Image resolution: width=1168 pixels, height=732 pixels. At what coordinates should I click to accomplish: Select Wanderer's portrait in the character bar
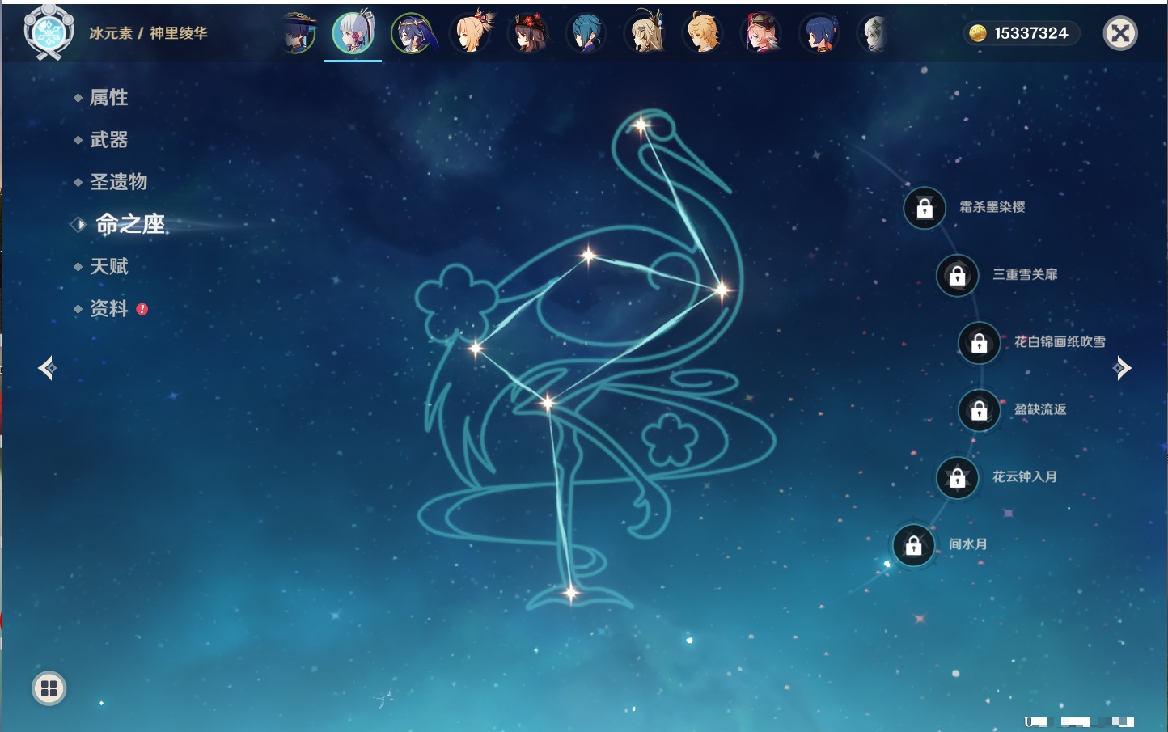click(298, 34)
